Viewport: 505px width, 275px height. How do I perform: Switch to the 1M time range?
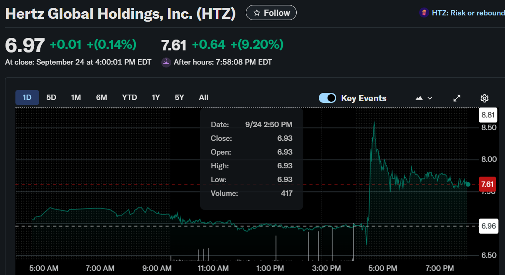[76, 97]
